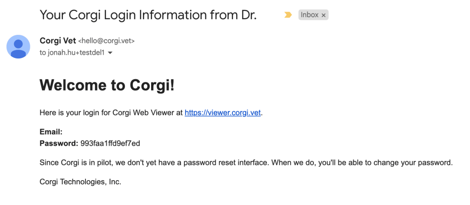Click the sender's profile avatar icon

coord(18,47)
